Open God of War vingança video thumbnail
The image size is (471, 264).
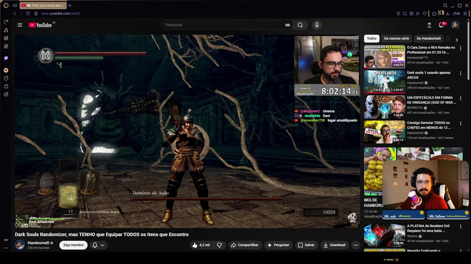[x=385, y=107]
